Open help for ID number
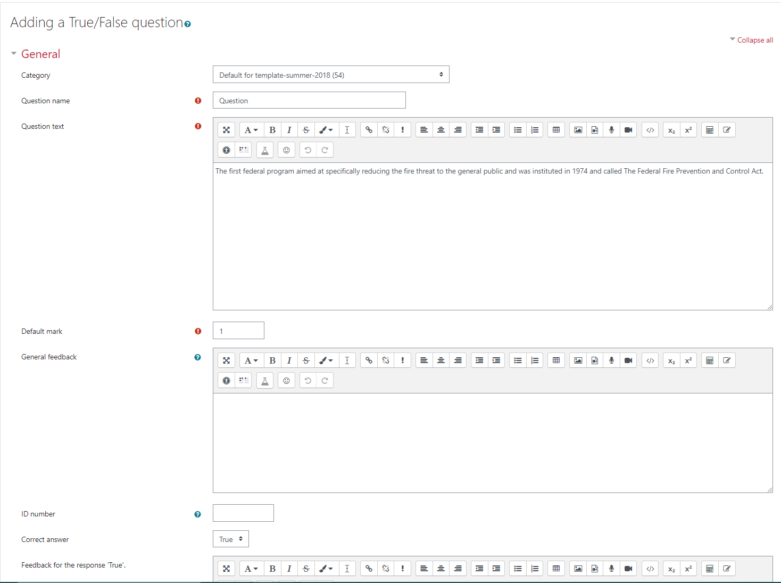Screen dimensions: 781x583 pyautogui.click(x=197, y=514)
